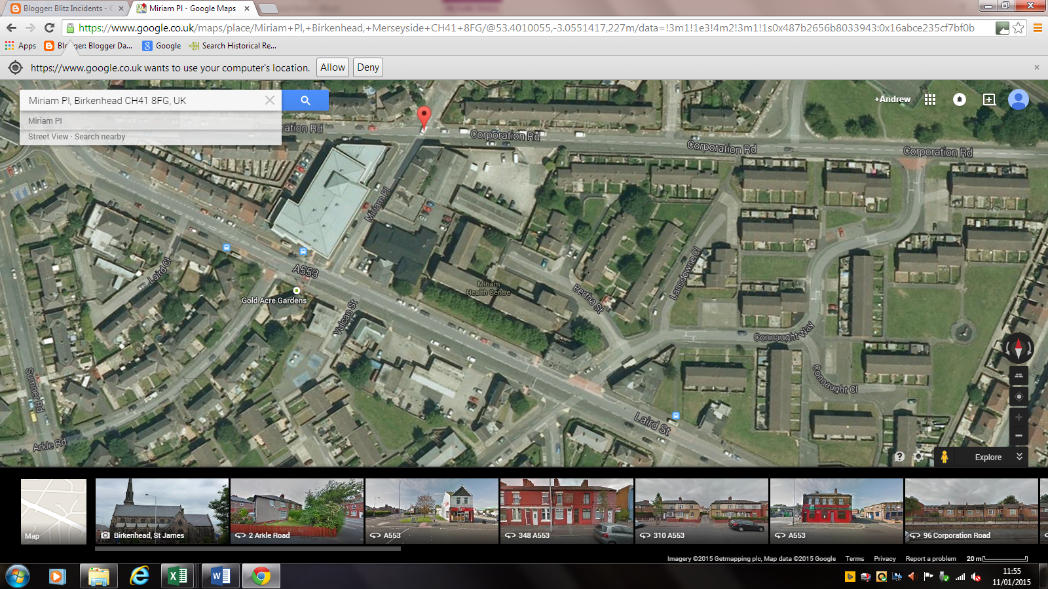Click the network signal tray icon
Viewport: 1048px width, 589px height.
(x=960, y=577)
